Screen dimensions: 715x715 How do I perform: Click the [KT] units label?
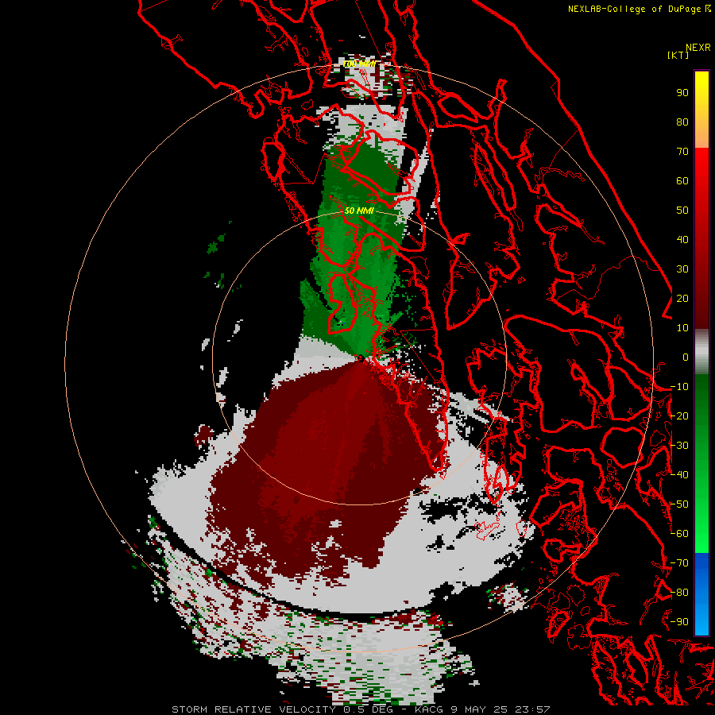coord(678,55)
